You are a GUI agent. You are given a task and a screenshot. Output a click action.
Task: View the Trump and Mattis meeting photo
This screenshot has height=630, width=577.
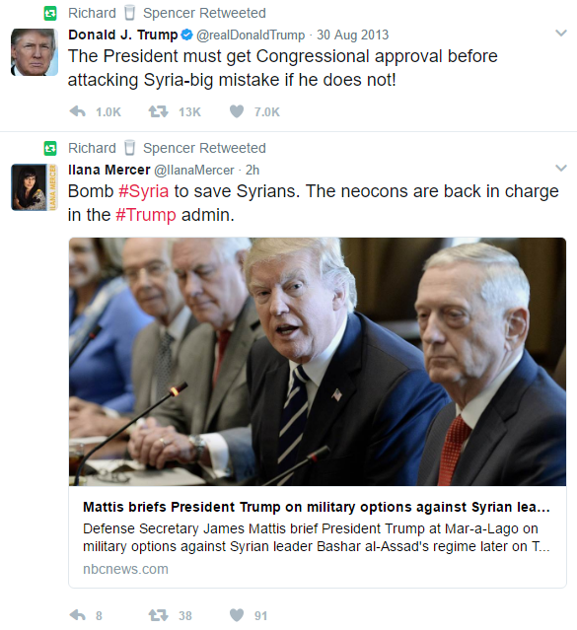tap(318, 362)
